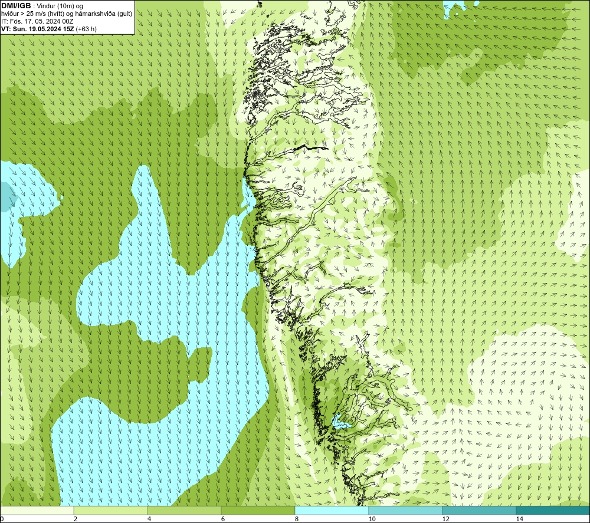Click the 14+ m/s darkest teal swatch
The image size is (590, 523).
pyautogui.click(x=553, y=510)
